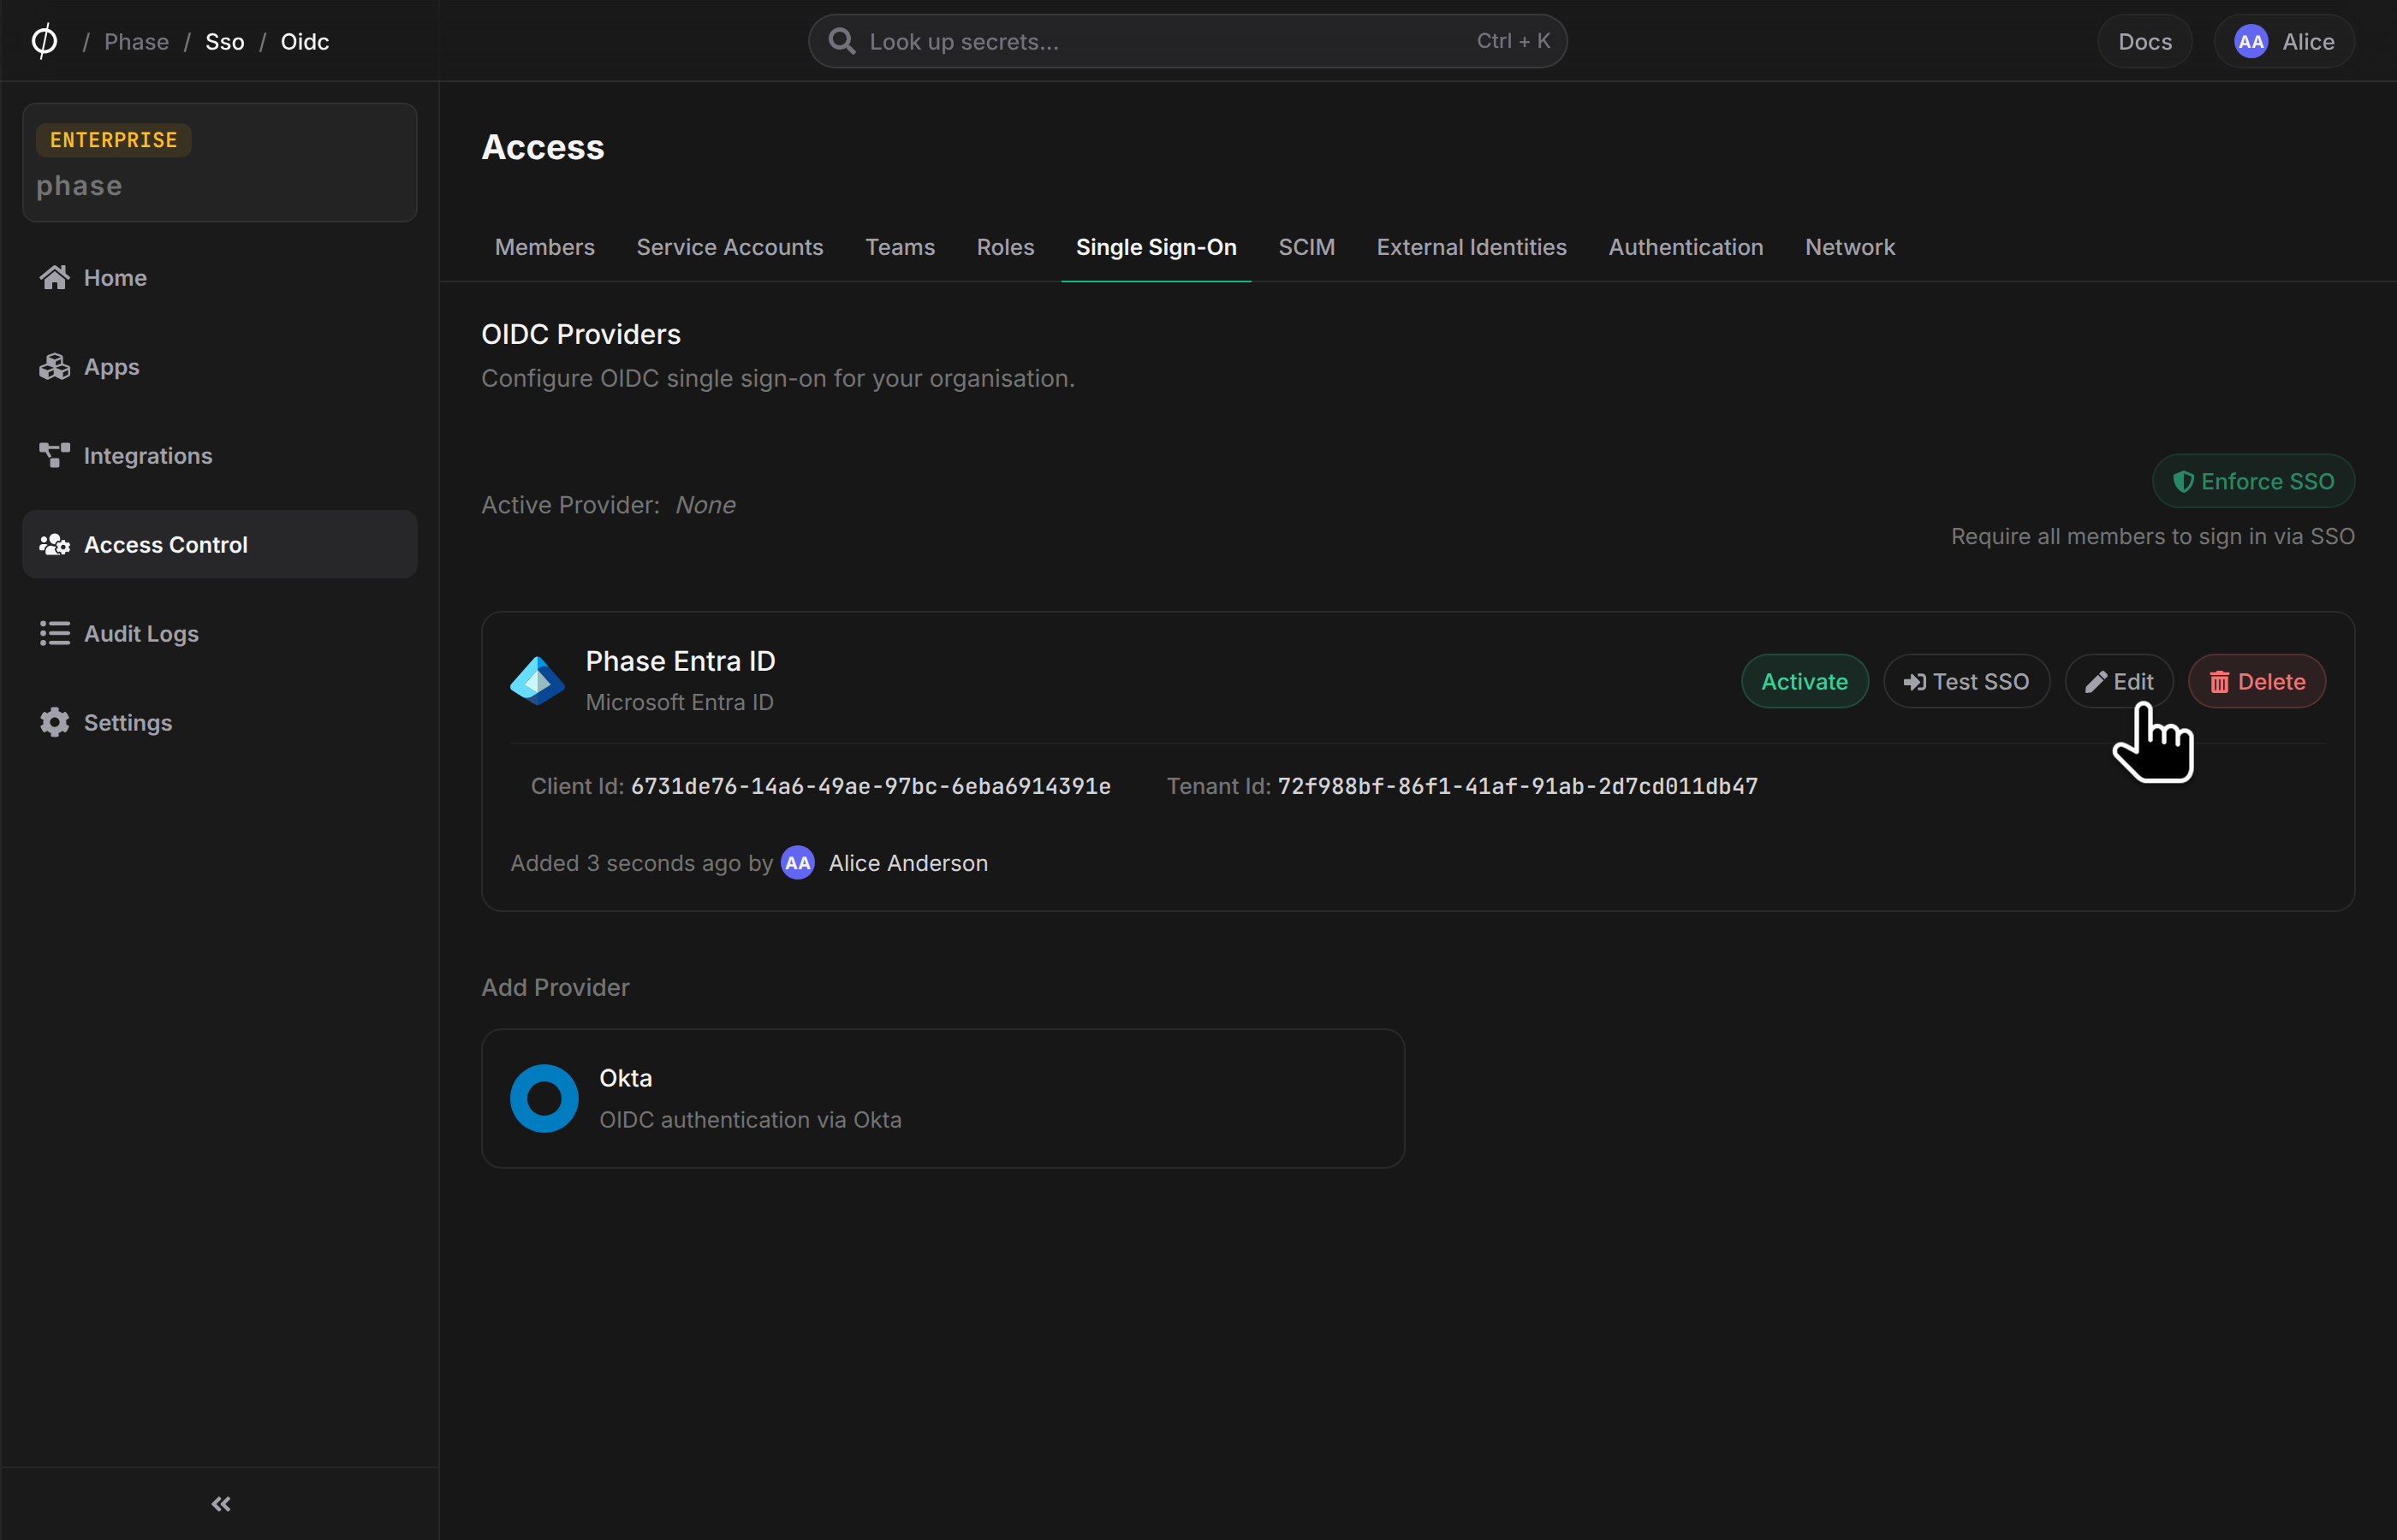The height and width of the screenshot is (1540, 2397).
Task: Click the Sso breadcrumb link
Action: tap(224, 41)
